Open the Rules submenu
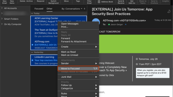Screen dimensions: 173x97 pyautogui.click(x=78, y=94)
